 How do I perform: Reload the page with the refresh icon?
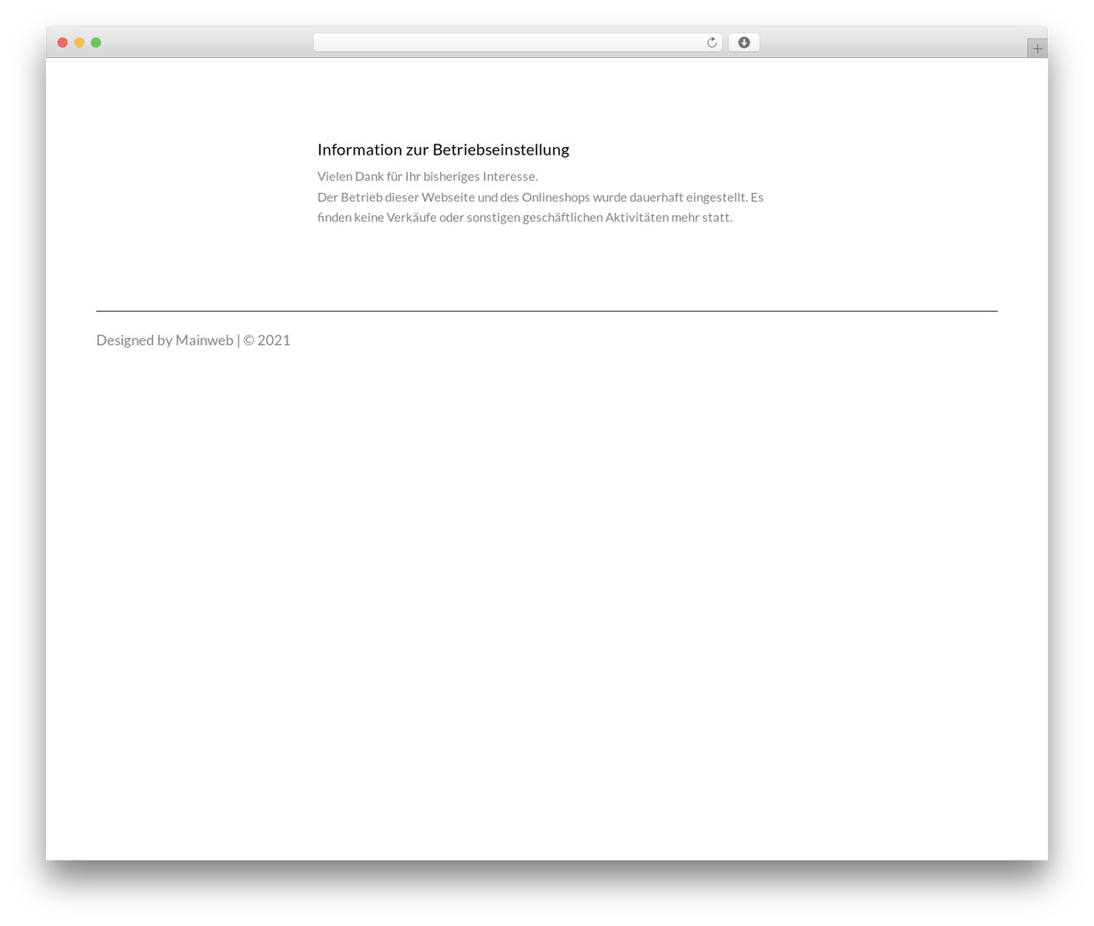coord(711,43)
